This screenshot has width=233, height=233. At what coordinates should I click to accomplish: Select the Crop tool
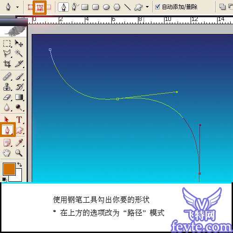(x=7, y=64)
